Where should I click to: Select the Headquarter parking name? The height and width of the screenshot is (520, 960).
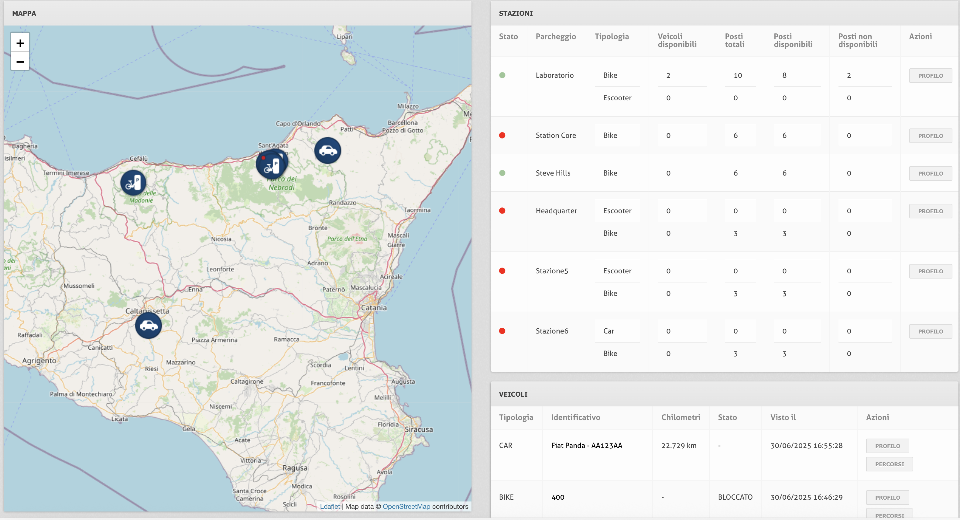[x=556, y=210]
